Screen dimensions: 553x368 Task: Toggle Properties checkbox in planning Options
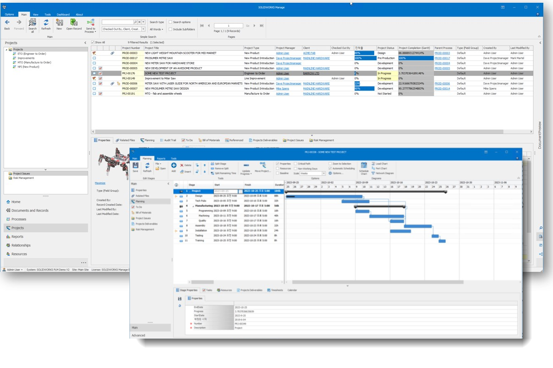coord(277,163)
